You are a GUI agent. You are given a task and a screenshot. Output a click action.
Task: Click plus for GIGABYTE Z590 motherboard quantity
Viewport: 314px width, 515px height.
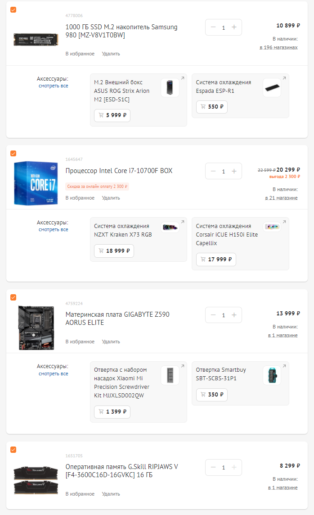click(x=234, y=315)
